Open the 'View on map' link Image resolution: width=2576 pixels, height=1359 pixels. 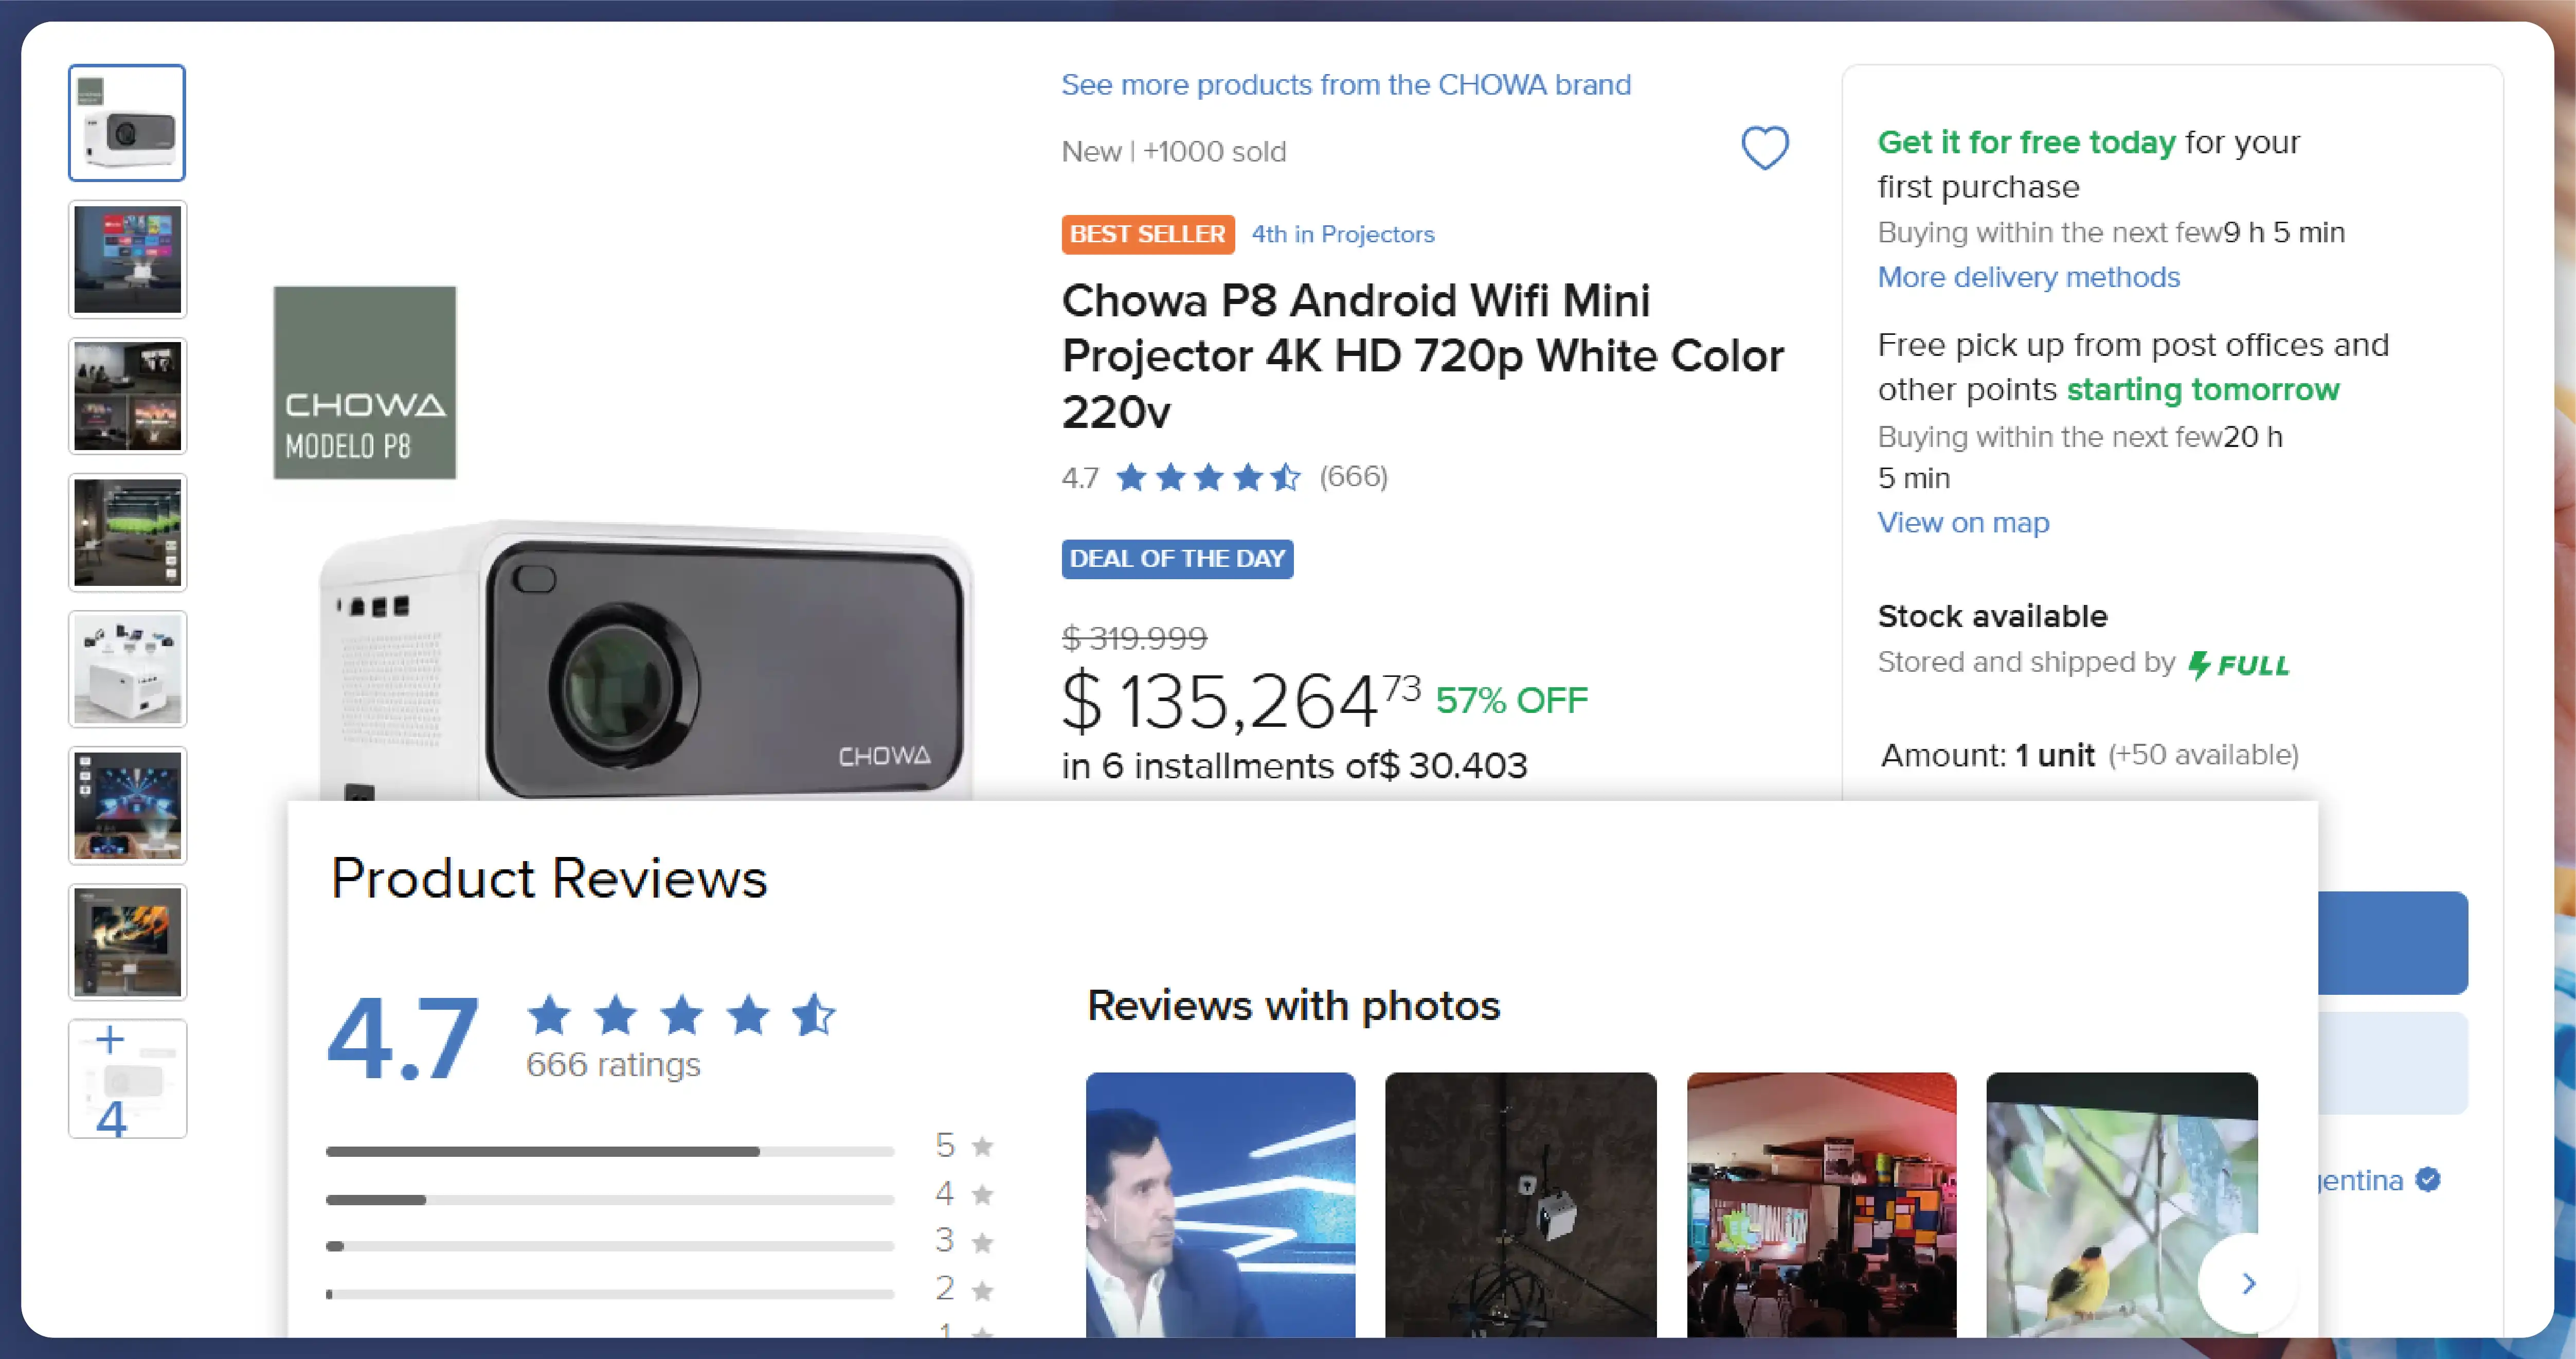[x=1963, y=523]
